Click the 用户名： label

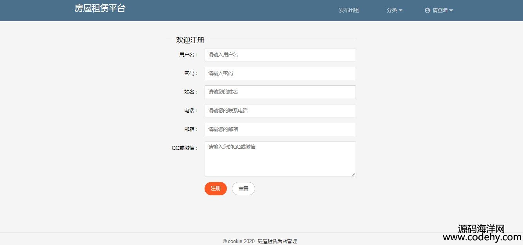[x=189, y=55]
